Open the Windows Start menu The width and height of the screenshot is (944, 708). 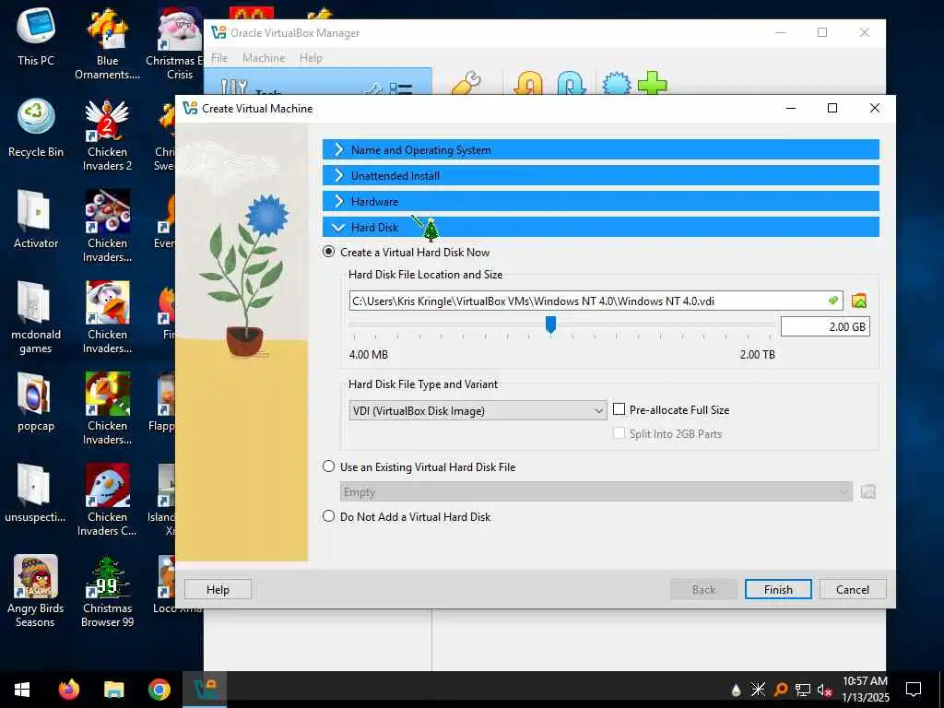point(22,690)
